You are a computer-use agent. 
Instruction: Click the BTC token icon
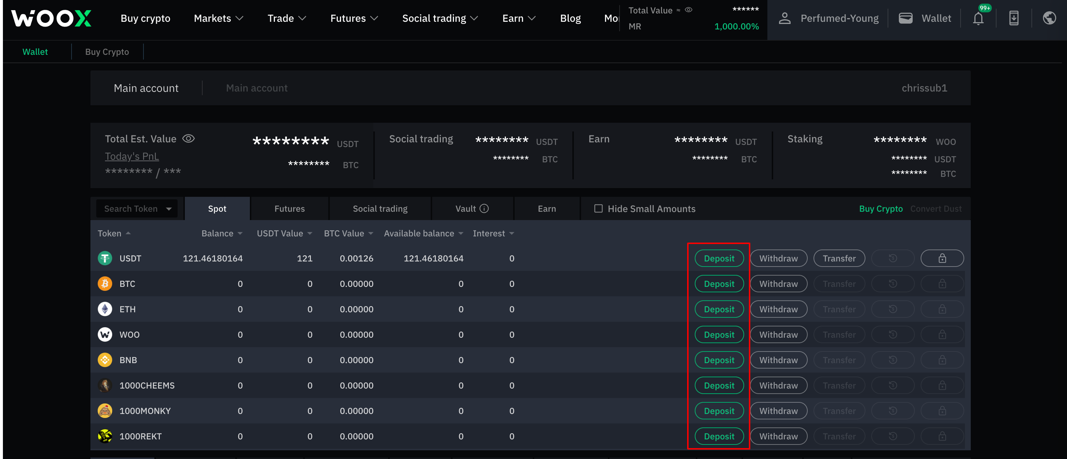click(x=105, y=283)
